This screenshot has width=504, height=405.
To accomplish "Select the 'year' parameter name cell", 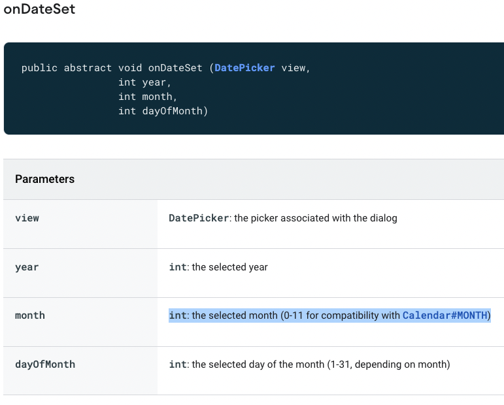I will 27,267.
